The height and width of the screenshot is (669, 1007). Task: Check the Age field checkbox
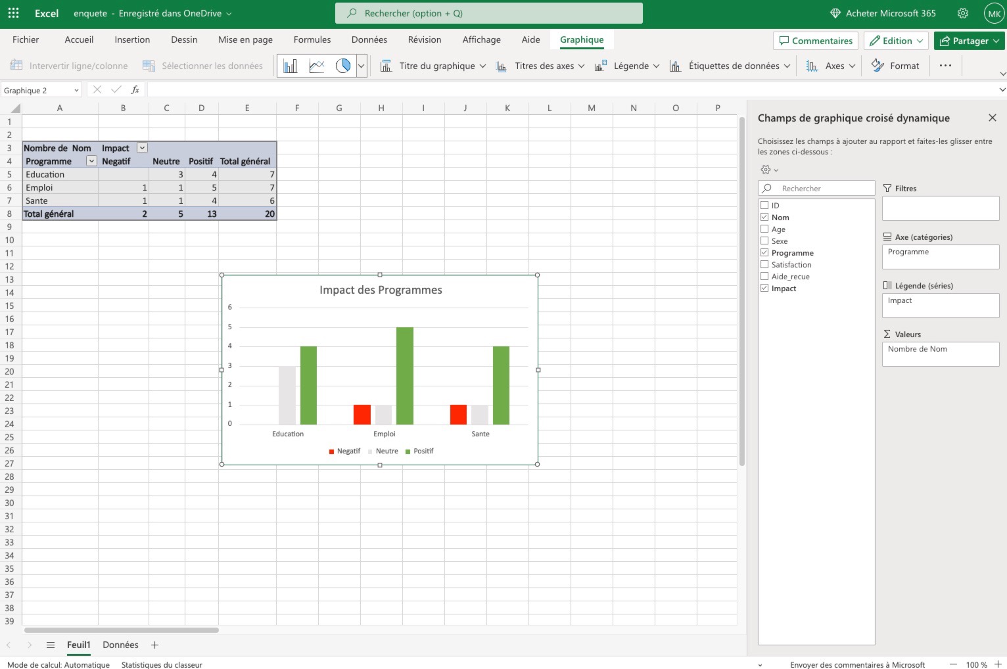pos(764,229)
